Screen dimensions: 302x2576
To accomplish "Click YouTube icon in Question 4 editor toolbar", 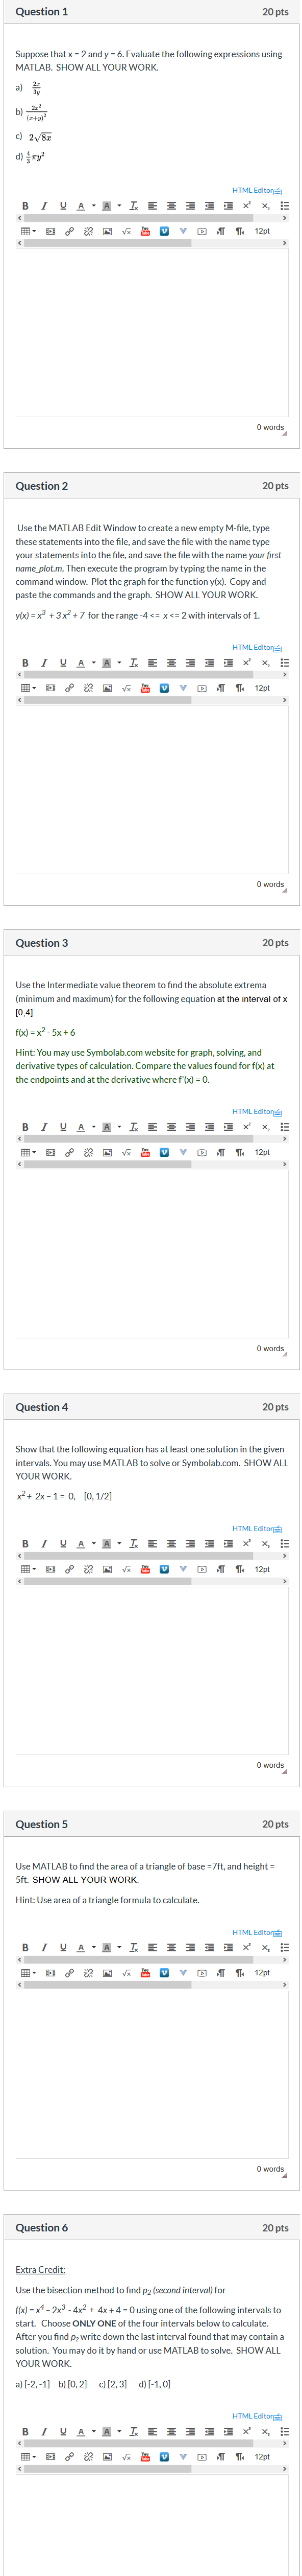I will coord(145,1569).
